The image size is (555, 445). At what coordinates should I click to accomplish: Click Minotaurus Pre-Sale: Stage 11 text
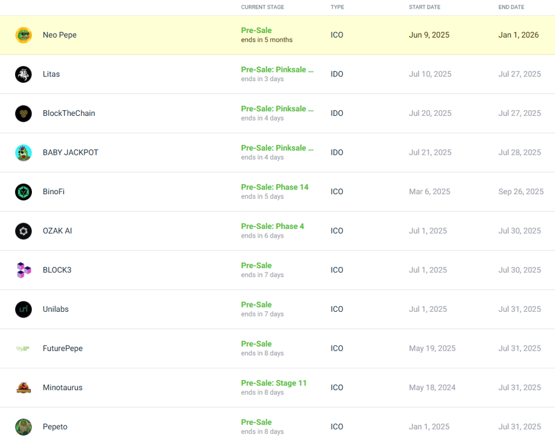click(273, 383)
